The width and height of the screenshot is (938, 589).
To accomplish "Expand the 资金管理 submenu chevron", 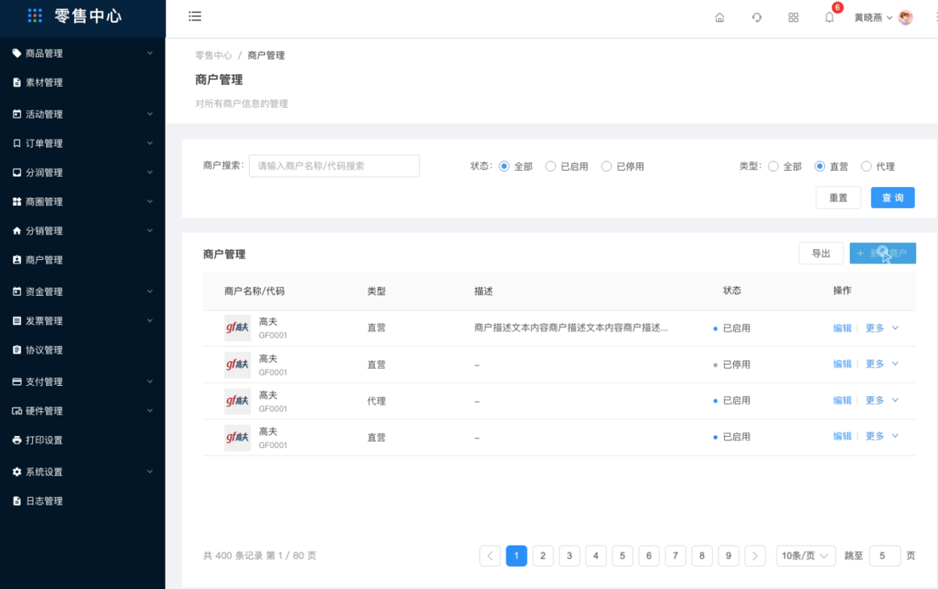I will (x=150, y=292).
